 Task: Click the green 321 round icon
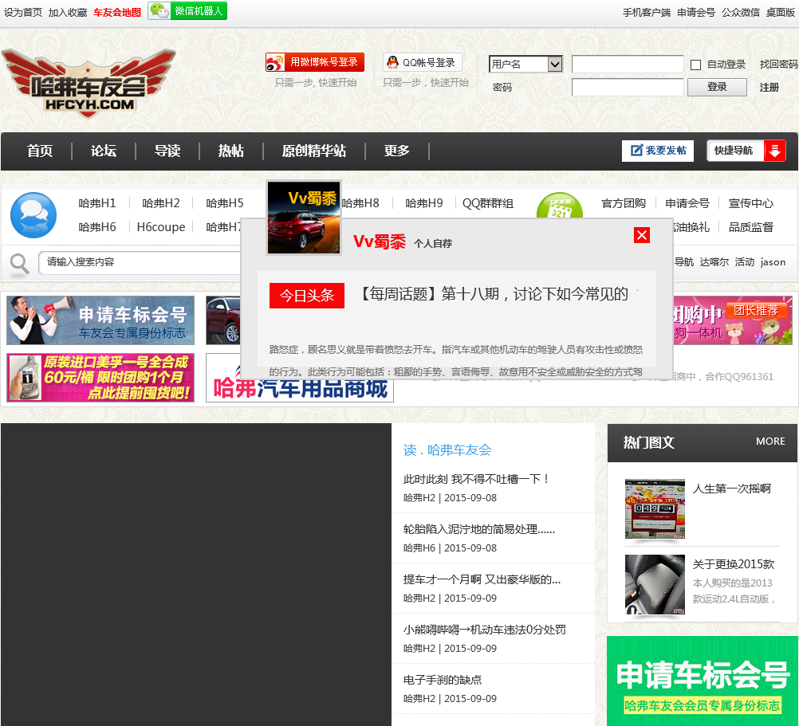point(560,206)
